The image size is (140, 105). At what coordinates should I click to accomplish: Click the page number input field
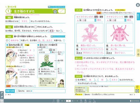(x=68, y=101)
